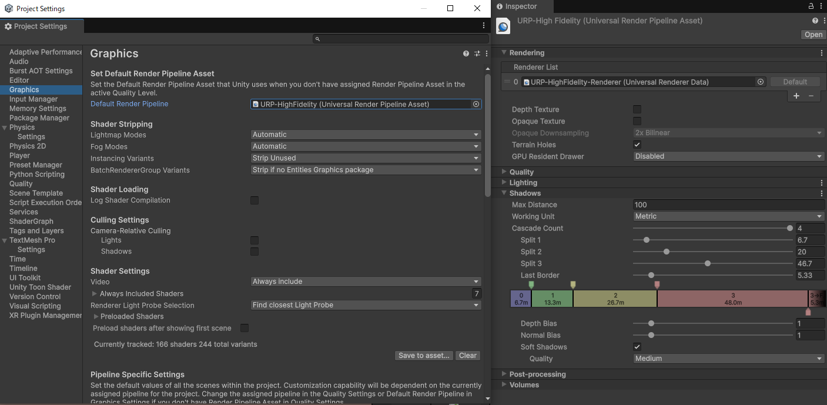Click the Cascade Count slider
Image resolution: width=827 pixels, height=405 pixels.
[x=713, y=228]
